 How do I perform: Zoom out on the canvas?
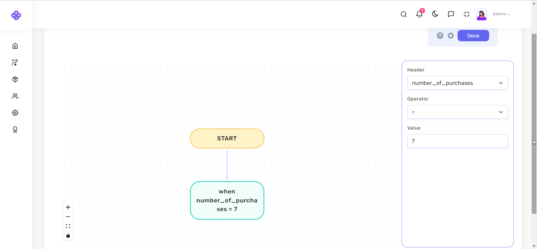pos(68,217)
